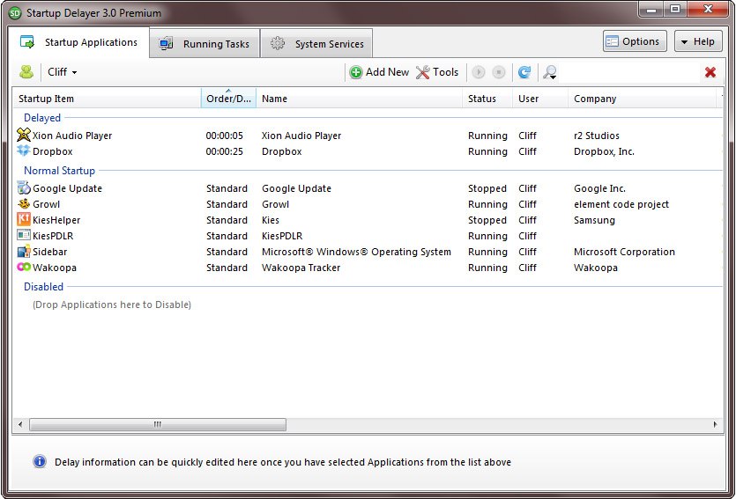Screen dimensions: 736x499
Task: Switch to the System Services tab
Action: (316, 44)
